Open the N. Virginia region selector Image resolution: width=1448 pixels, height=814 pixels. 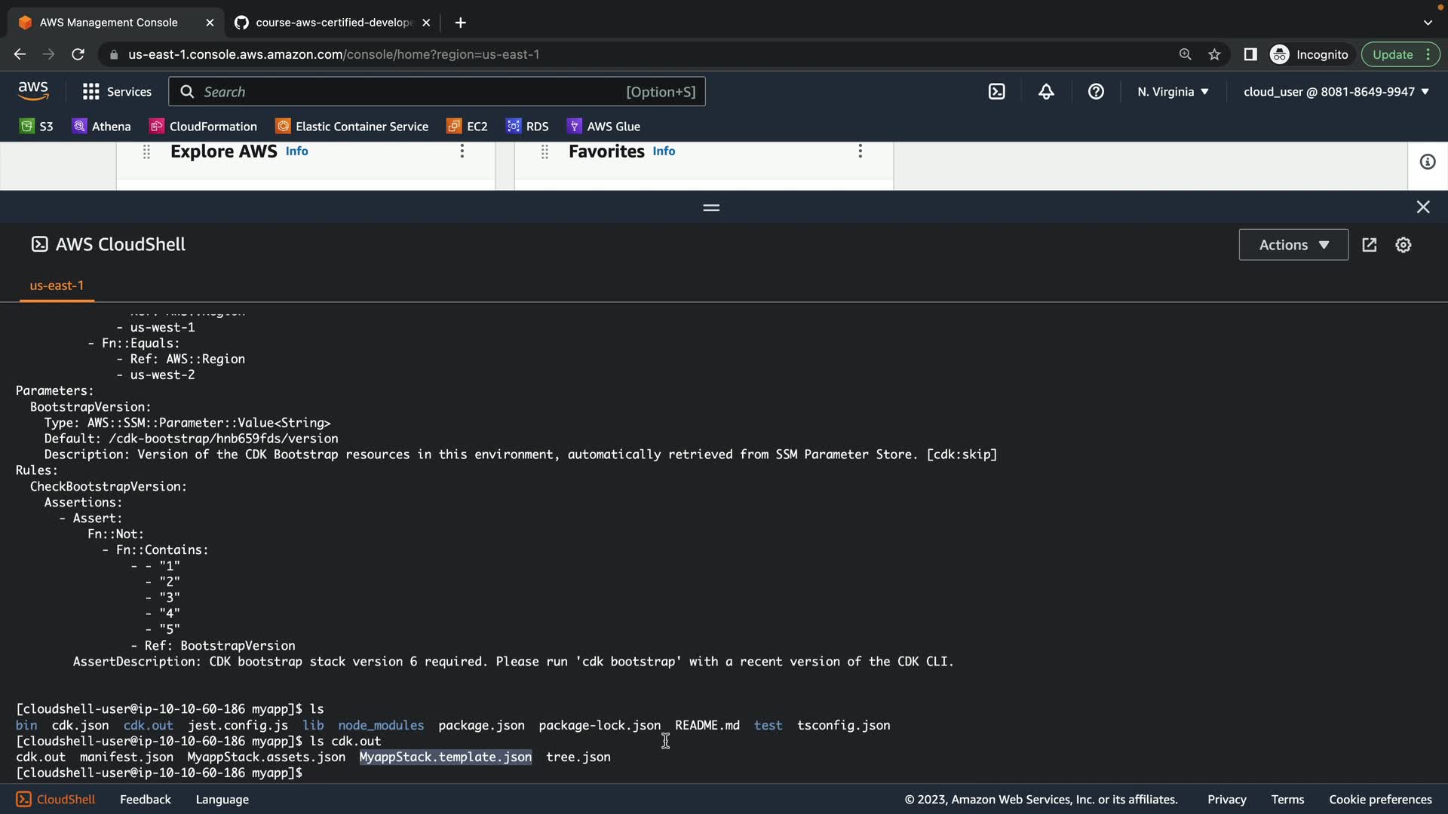click(x=1173, y=91)
